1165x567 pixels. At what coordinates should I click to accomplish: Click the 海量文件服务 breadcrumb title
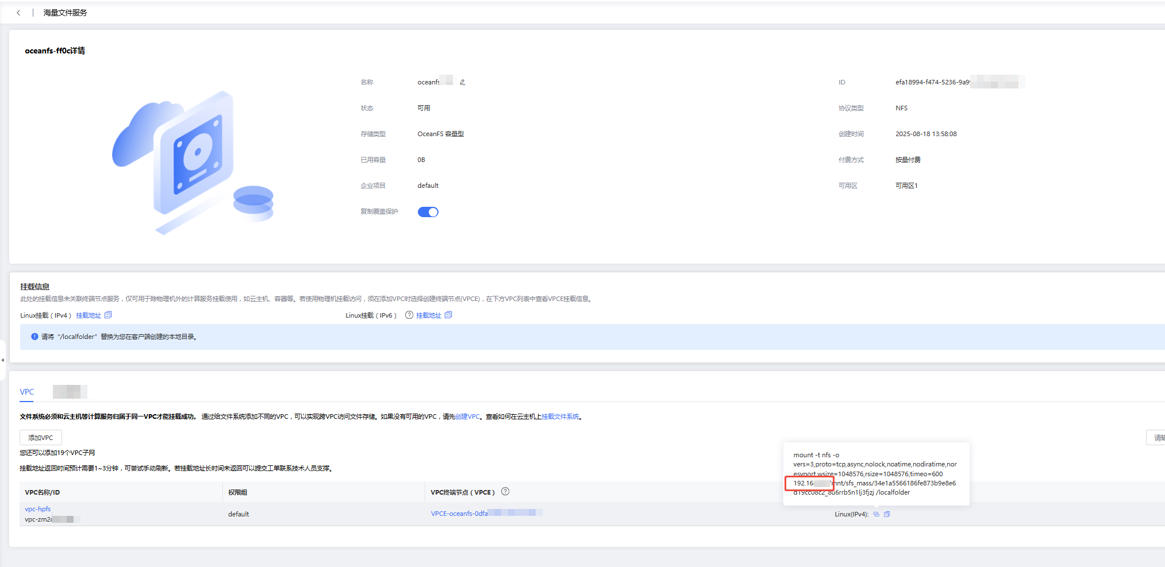(x=65, y=13)
